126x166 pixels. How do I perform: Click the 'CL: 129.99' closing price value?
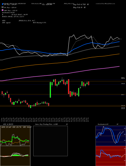[47, 5]
